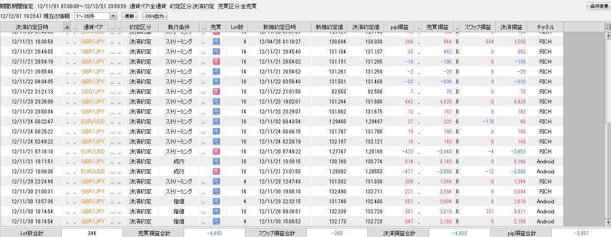Select the 12/11/23 23:50:04 settlement date cell
The height and width of the screenshot is (237, 611).
[x=32, y=111]
